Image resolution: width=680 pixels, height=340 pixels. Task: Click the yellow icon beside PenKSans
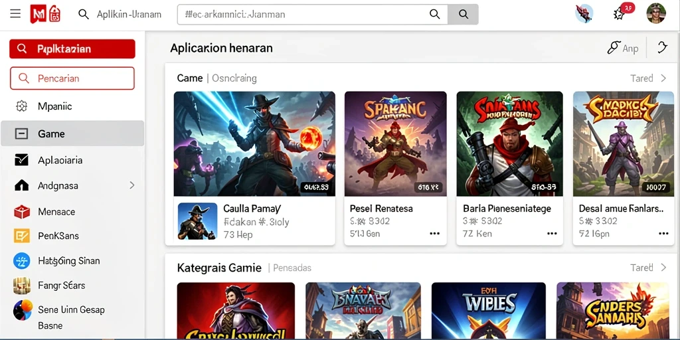coord(22,236)
